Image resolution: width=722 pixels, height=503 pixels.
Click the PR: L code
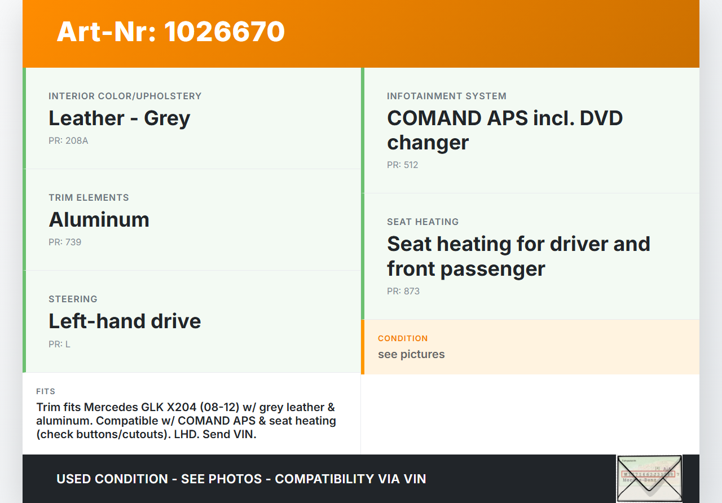pos(59,344)
